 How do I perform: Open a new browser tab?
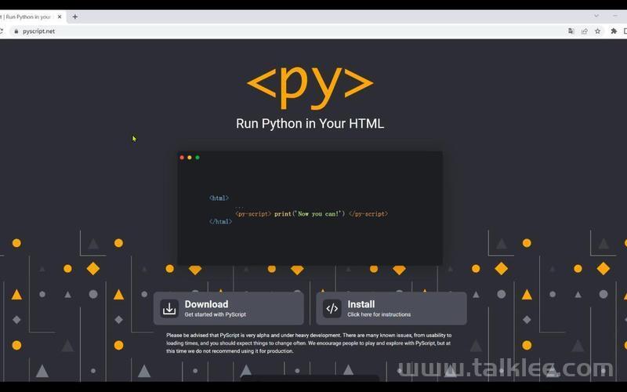(74, 16)
